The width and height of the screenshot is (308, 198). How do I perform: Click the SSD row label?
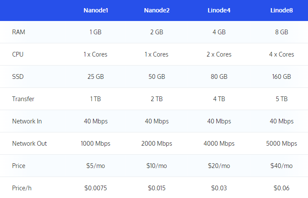(x=18, y=77)
